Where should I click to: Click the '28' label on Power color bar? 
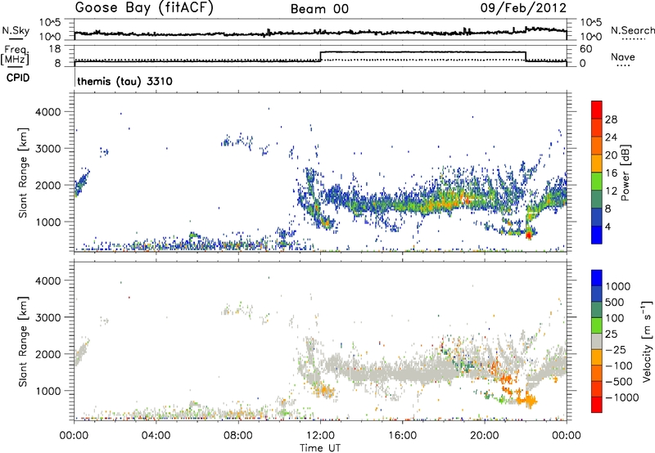click(x=611, y=119)
